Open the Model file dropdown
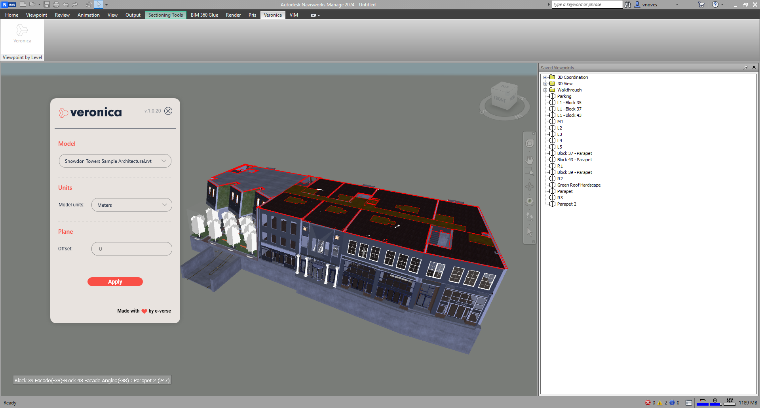760x408 pixels. pos(115,161)
